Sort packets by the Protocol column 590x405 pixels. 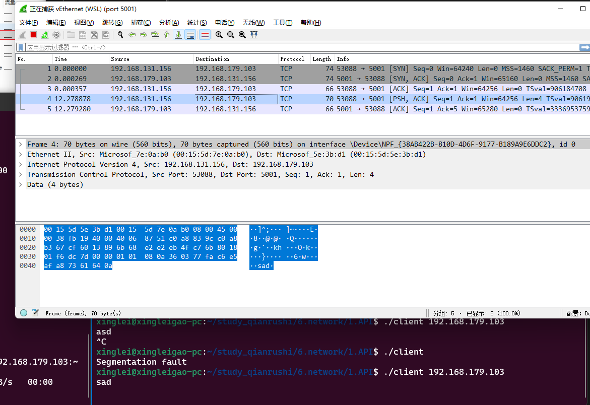point(292,59)
